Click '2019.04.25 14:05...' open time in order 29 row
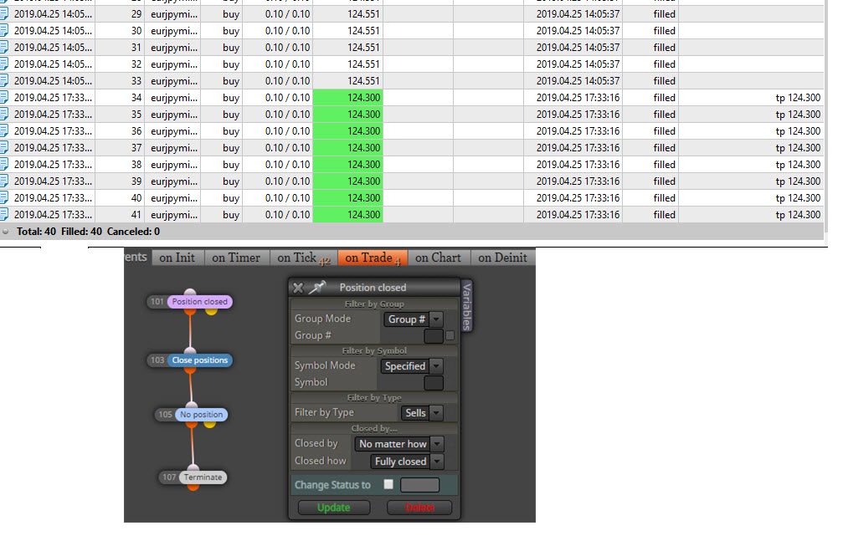843x536 pixels. tap(53, 14)
